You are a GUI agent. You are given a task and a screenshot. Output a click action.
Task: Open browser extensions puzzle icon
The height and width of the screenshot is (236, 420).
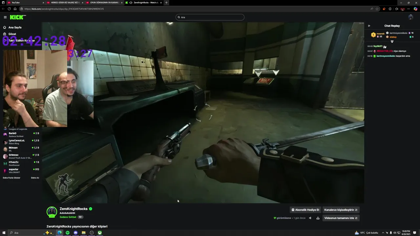click(x=390, y=9)
